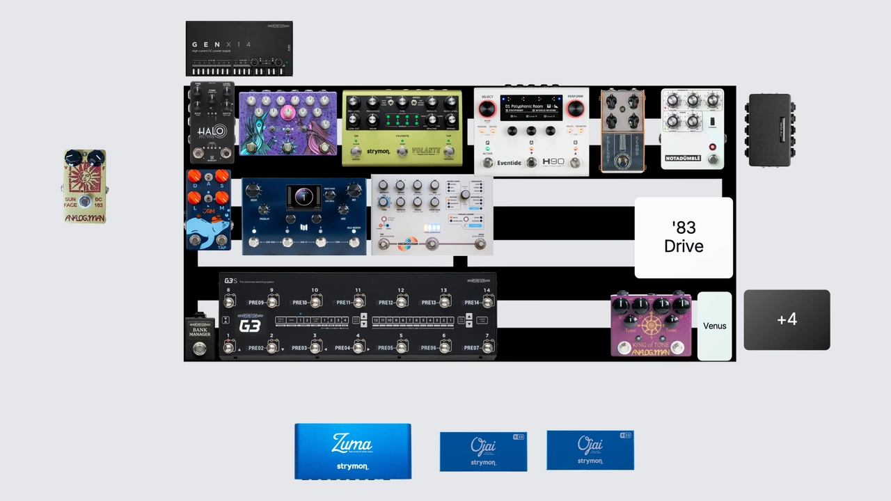Click the Notadumble footswitch

tap(712, 159)
